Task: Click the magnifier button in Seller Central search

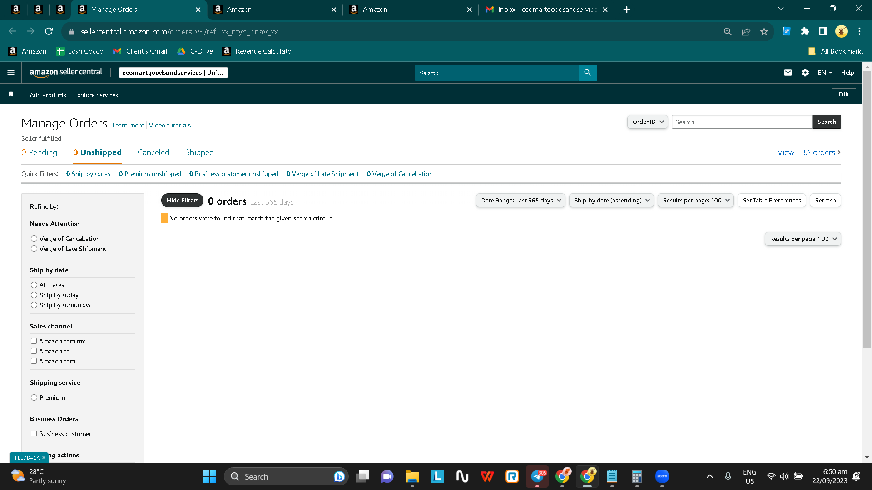Action: pyautogui.click(x=587, y=73)
